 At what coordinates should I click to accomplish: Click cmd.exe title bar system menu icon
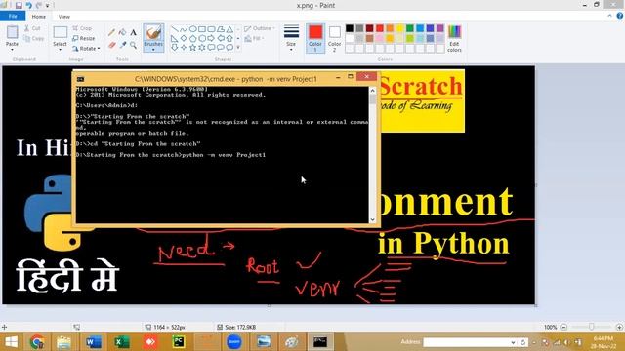pyautogui.click(x=80, y=79)
